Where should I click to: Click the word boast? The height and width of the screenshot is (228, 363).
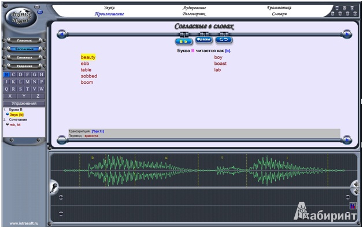click(220, 64)
